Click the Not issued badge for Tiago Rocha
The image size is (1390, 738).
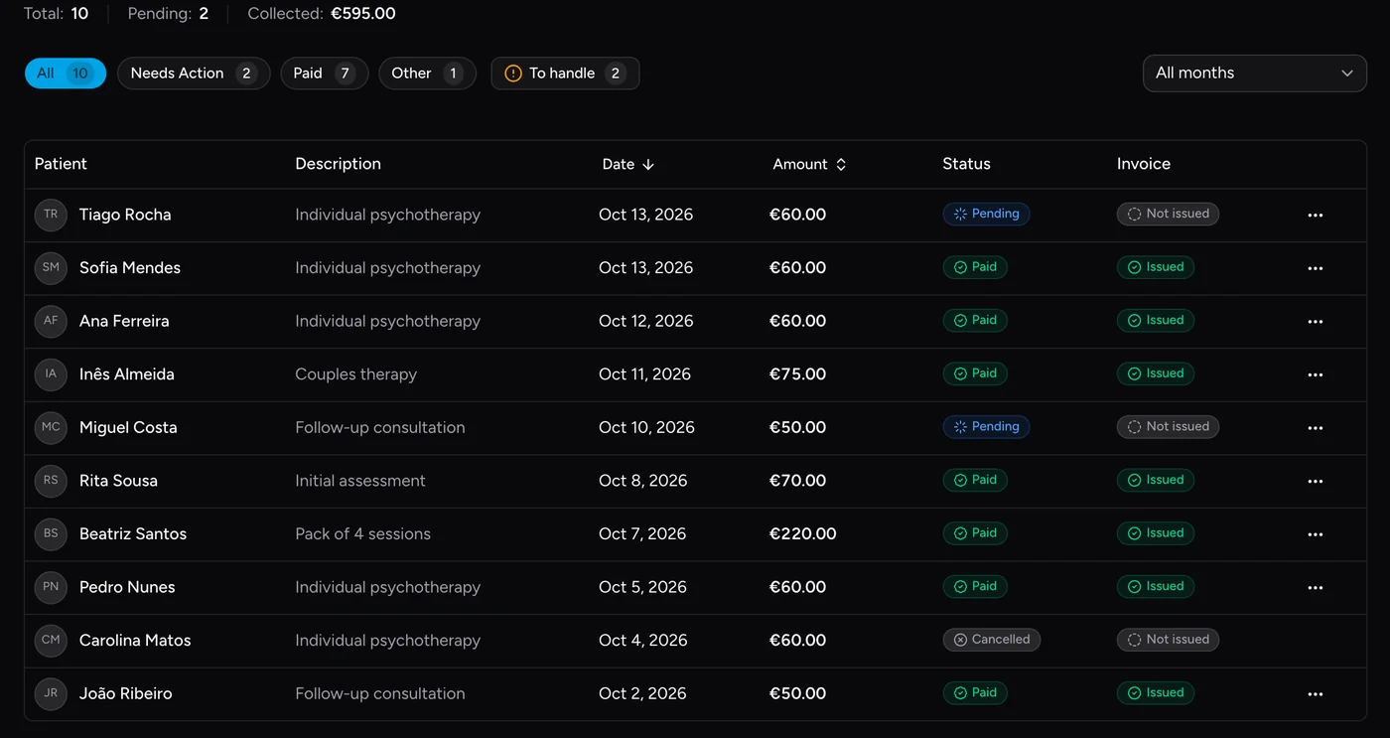(1168, 214)
